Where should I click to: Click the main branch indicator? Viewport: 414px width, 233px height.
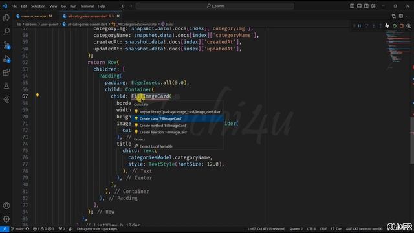click(17, 228)
